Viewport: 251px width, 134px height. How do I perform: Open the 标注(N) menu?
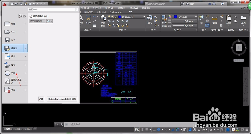coord(97,8)
